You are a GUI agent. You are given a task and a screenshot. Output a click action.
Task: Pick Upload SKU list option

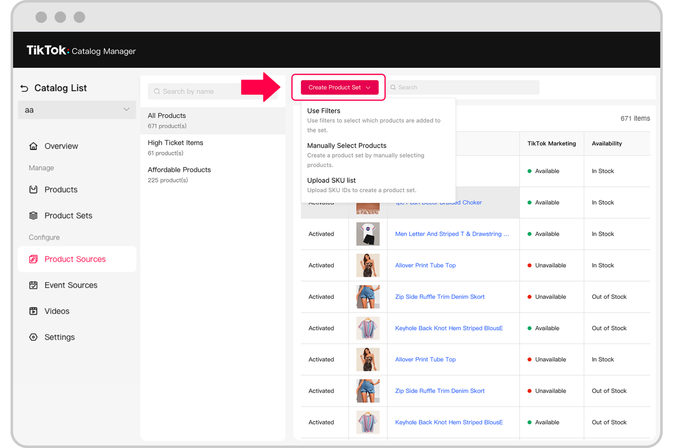click(x=331, y=180)
